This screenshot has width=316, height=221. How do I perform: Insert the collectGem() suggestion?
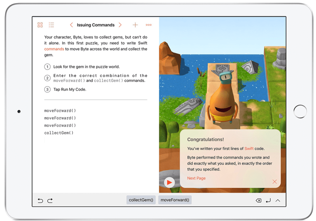(141, 200)
